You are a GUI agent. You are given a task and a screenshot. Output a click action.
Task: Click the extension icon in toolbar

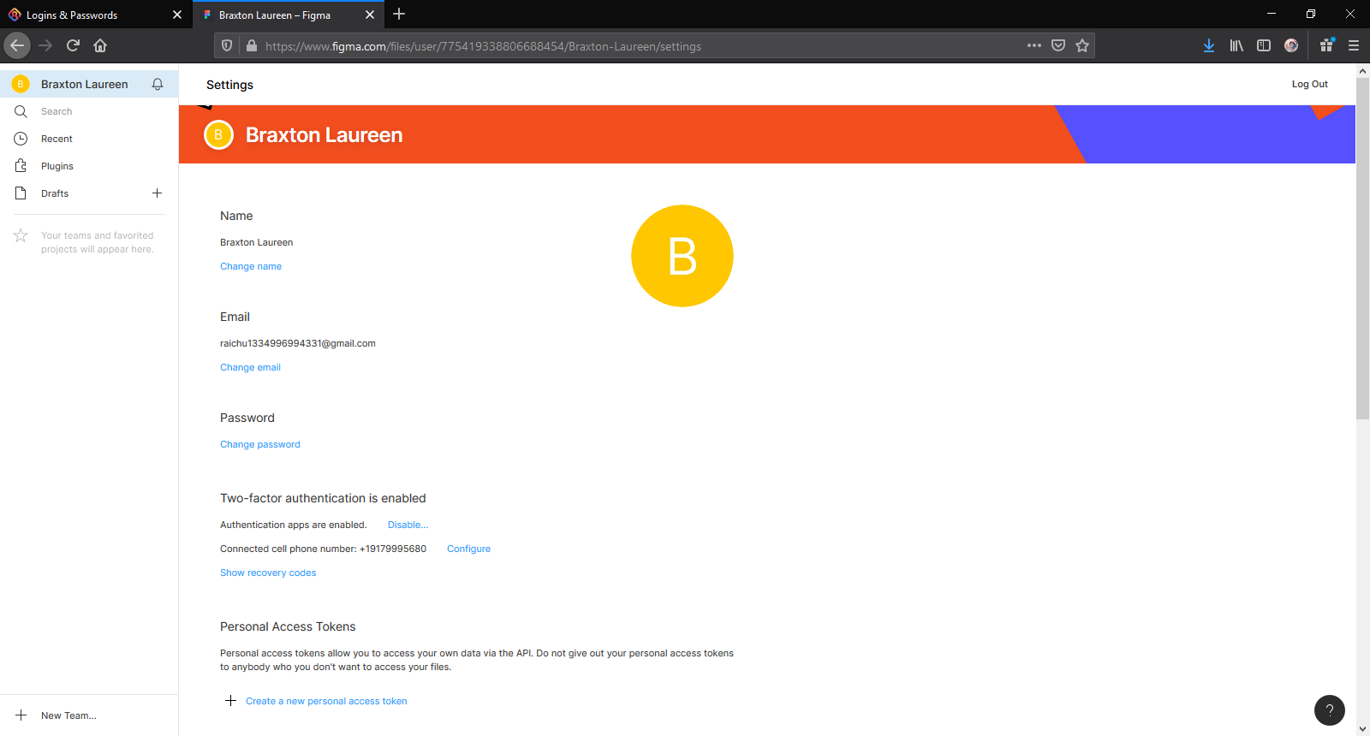point(1327,45)
